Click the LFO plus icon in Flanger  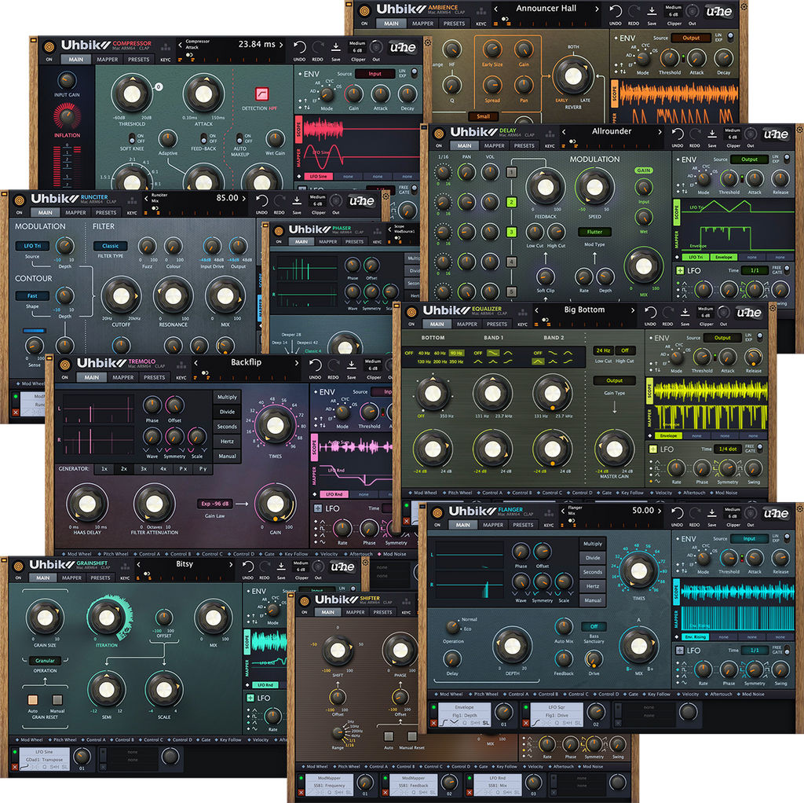click(x=679, y=651)
